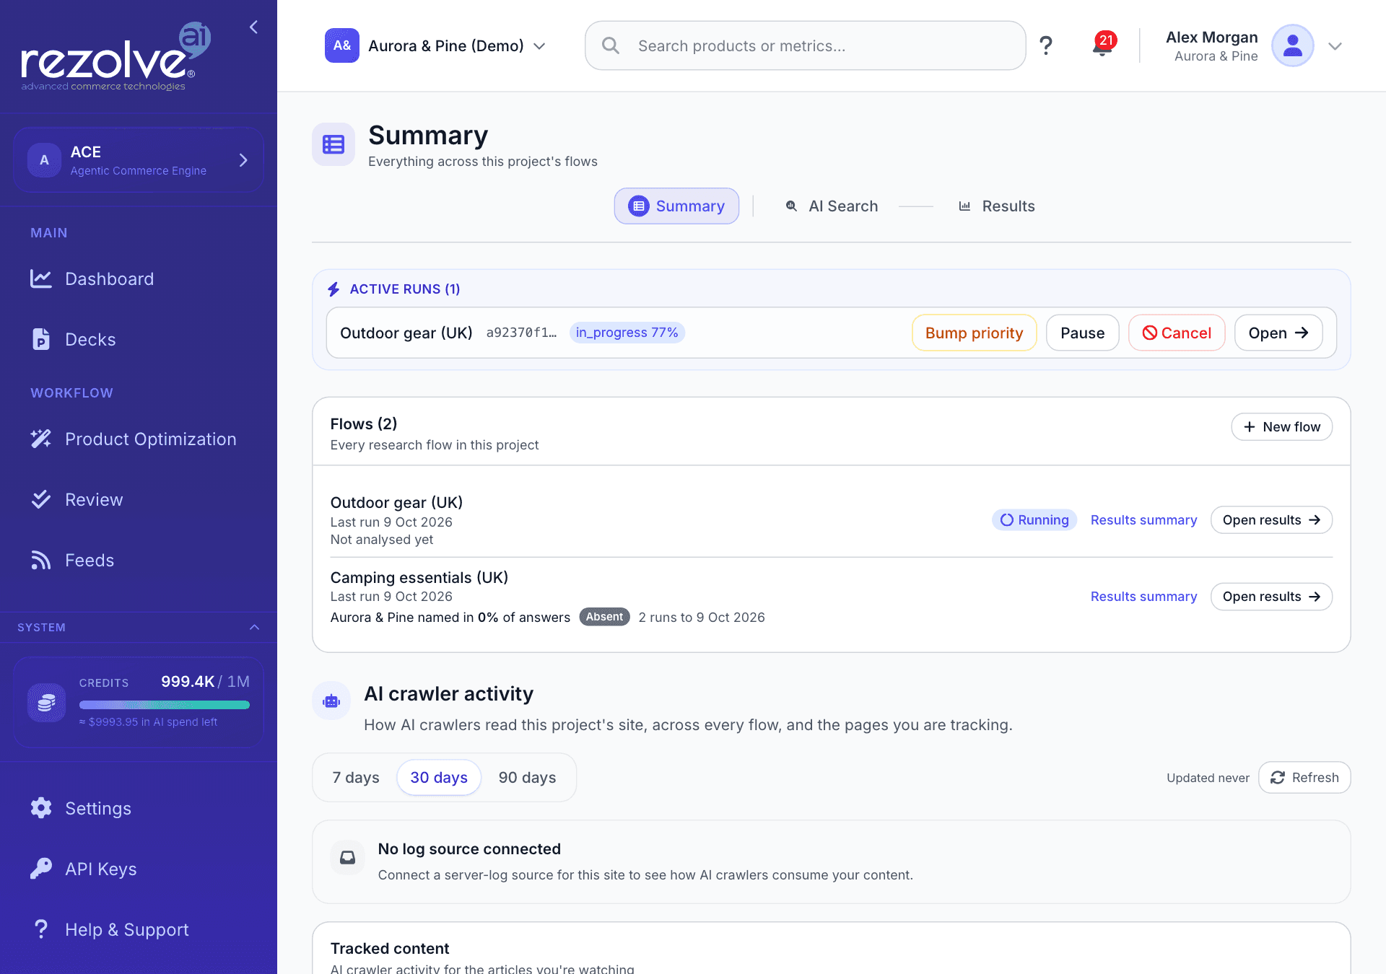The image size is (1386, 974).
Task: Click the Summary page list icon
Action: pos(334,144)
